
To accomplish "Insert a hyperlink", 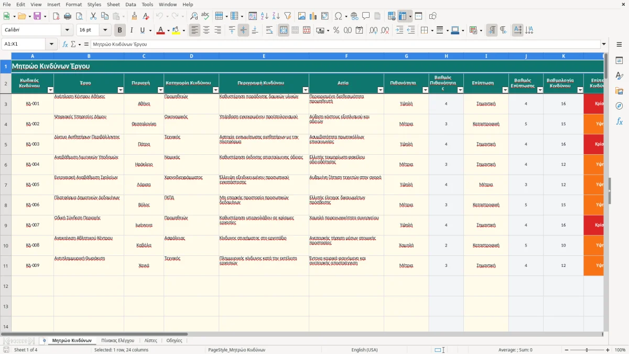I will pyautogui.click(x=354, y=16).
